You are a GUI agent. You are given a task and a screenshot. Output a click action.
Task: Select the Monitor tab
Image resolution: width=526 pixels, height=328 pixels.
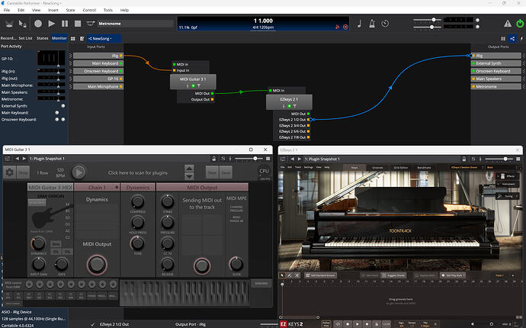click(59, 38)
